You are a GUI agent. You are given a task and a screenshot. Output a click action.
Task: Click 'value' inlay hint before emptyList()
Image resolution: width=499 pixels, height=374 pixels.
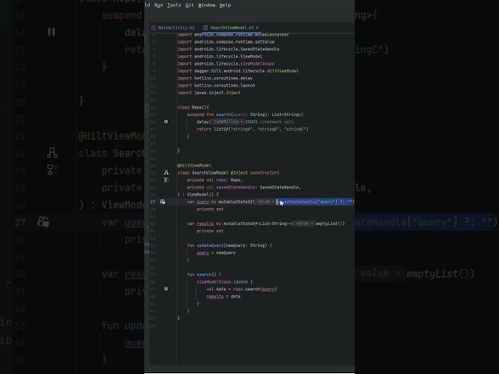coord(304,224)
